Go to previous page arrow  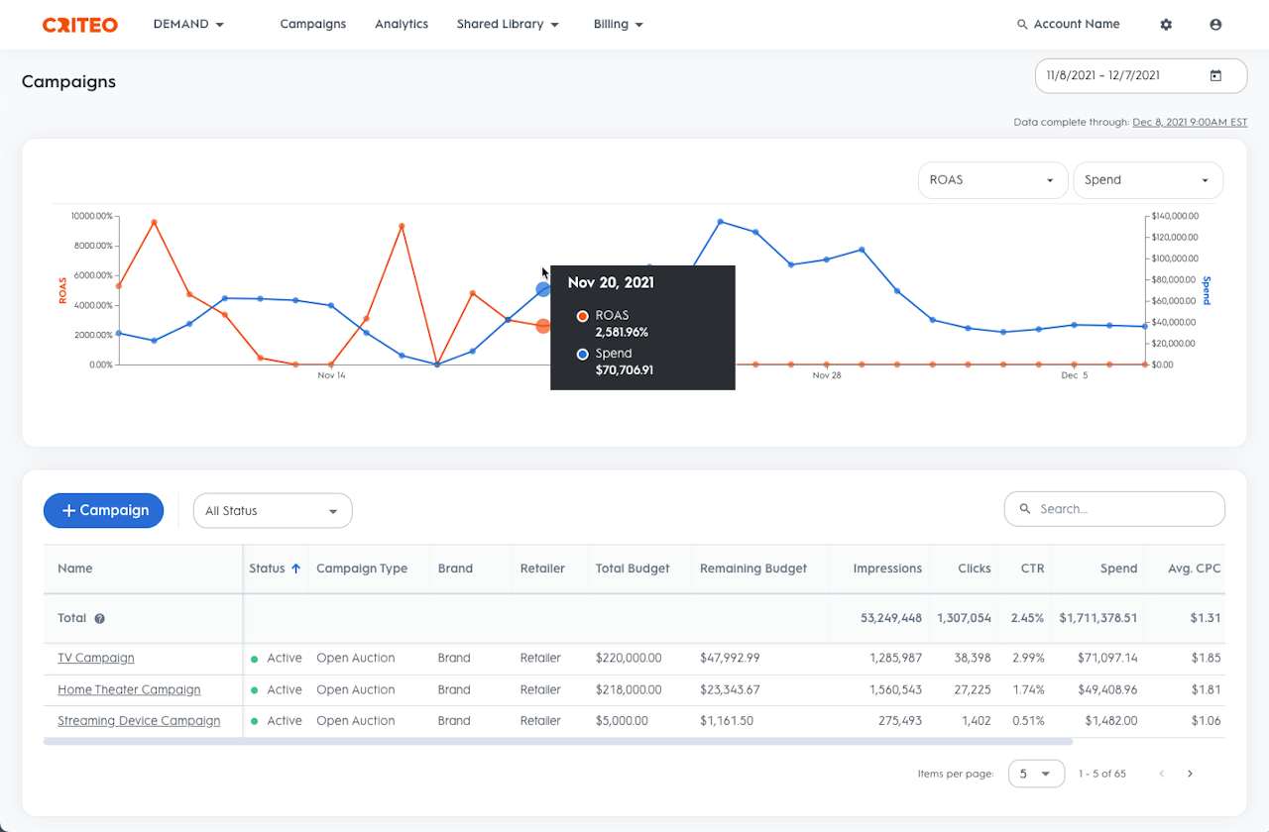pyautogui.click(x=1161, y=774)
